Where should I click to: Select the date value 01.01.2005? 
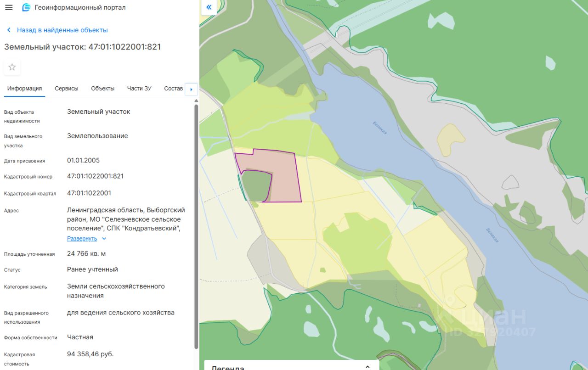(x=83, y=161)
